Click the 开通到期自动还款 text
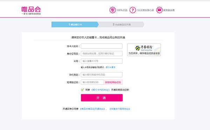 (x=120, y=90)
